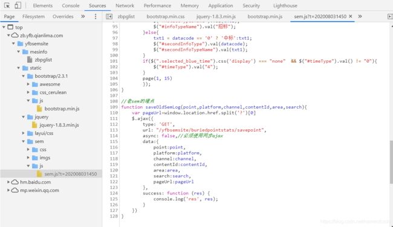Open the Security tab
This screenshot has height=227, width=393.
click(251, 5)
